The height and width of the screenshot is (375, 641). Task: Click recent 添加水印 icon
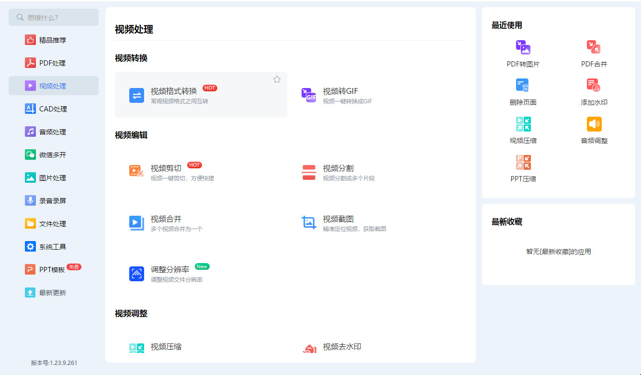pos(594,85)
